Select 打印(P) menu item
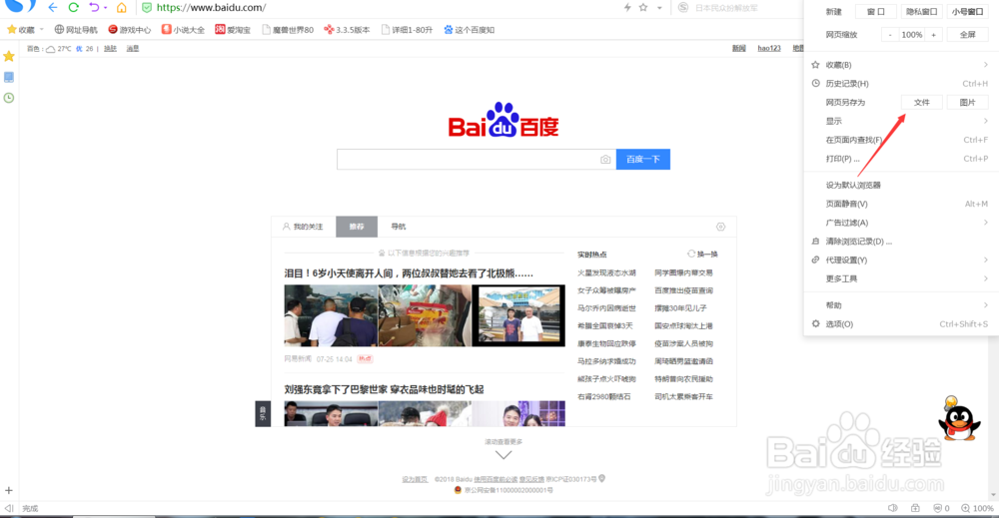 pyautogui.click(x=900, y=159)
